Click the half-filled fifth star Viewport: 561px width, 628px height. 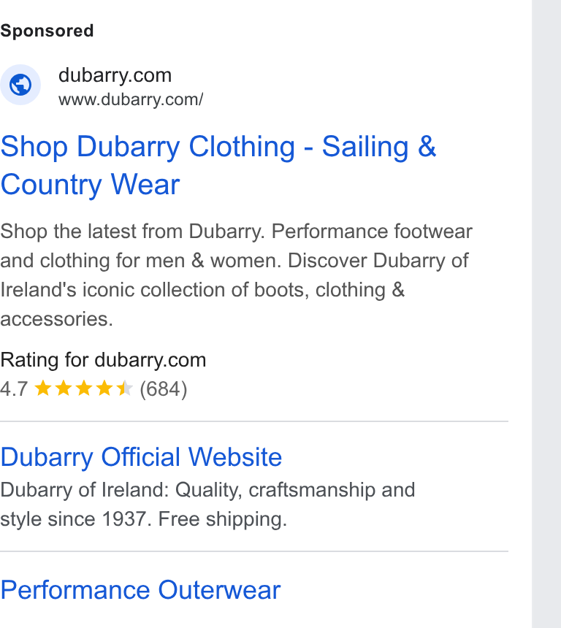(x=125, y=388)
